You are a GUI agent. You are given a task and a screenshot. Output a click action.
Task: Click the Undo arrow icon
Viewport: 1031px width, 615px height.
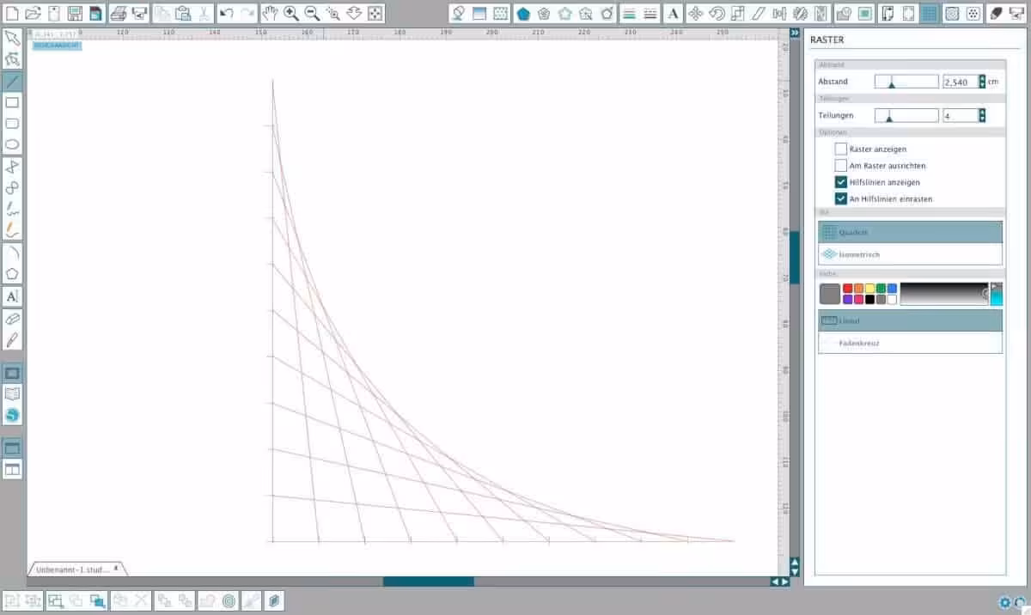226,13
